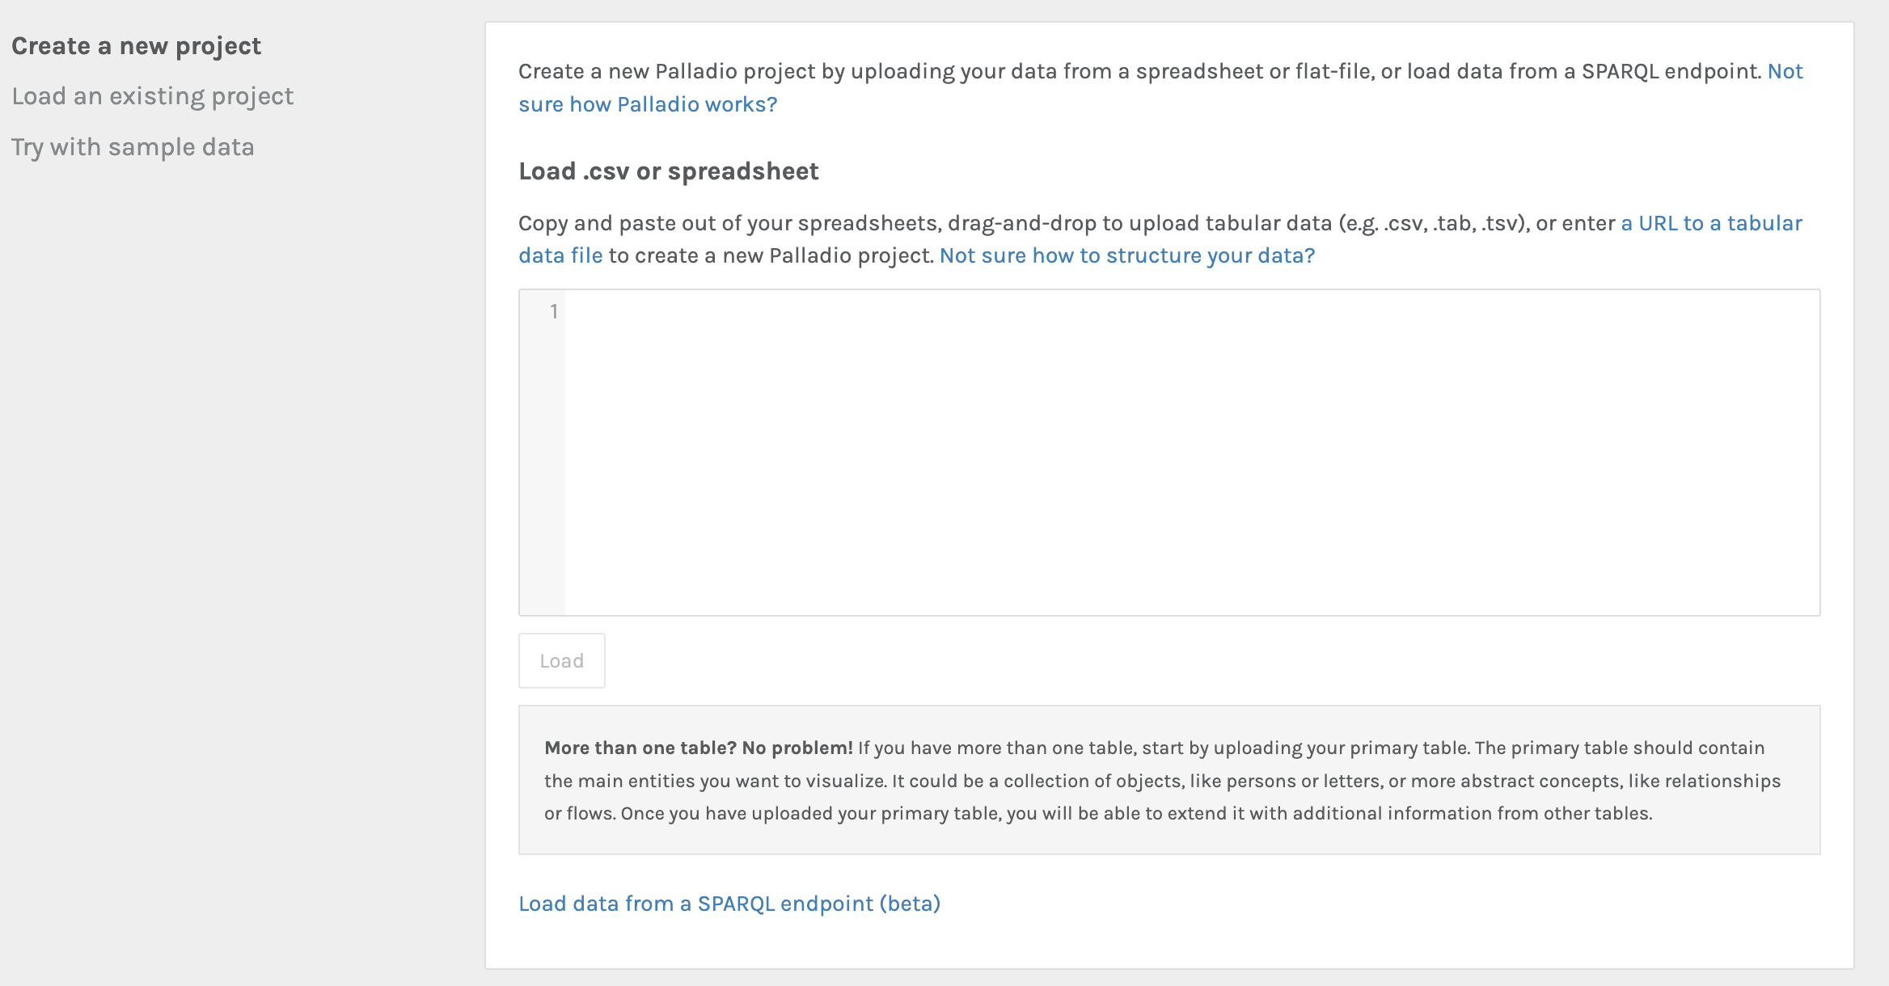Viewport: 1889px width, 986px height.
Task: Focus the empty data paste text area
Action: tap(1190, 453)
